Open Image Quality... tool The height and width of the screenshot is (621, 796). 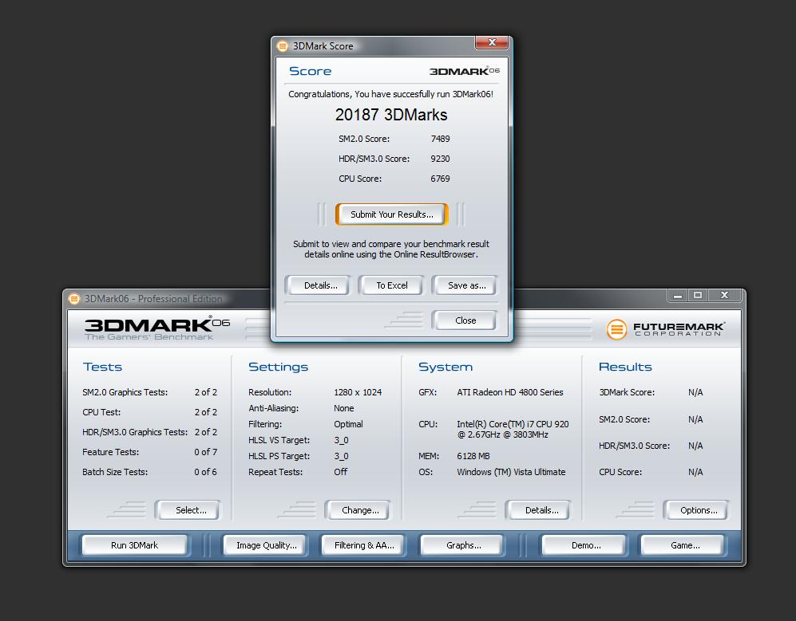[267, 545]
